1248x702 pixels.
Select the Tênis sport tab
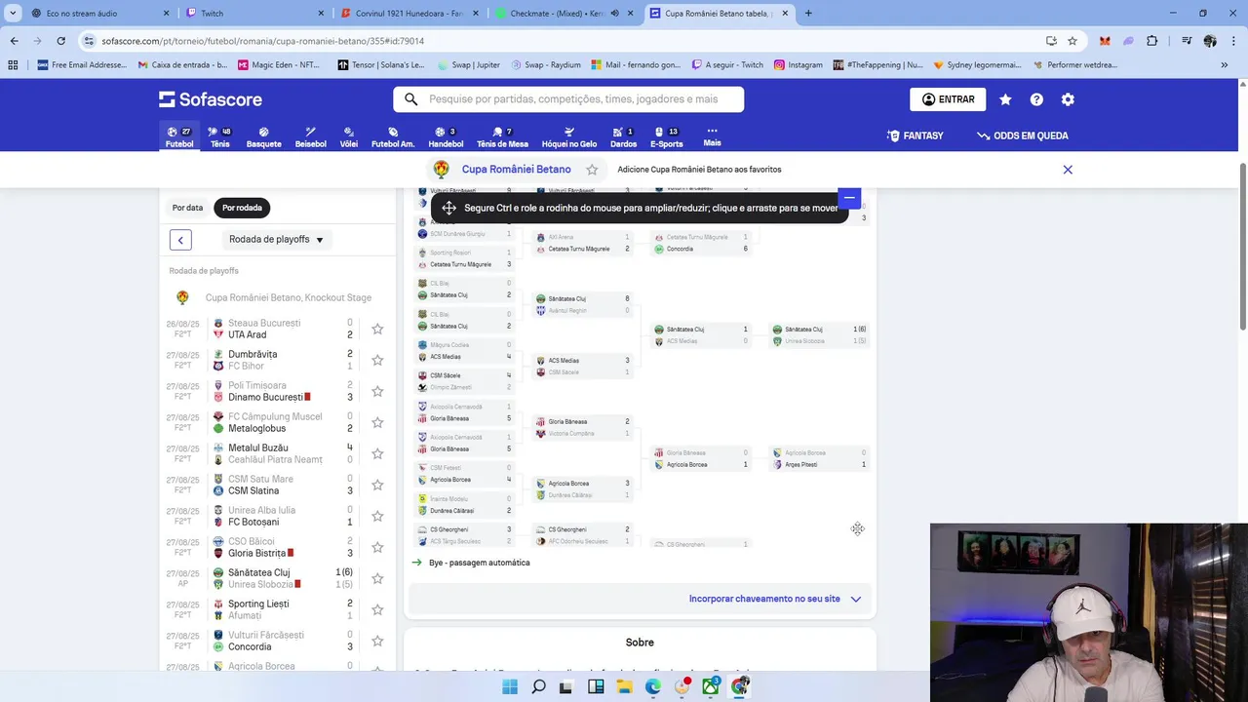[220, 136]
